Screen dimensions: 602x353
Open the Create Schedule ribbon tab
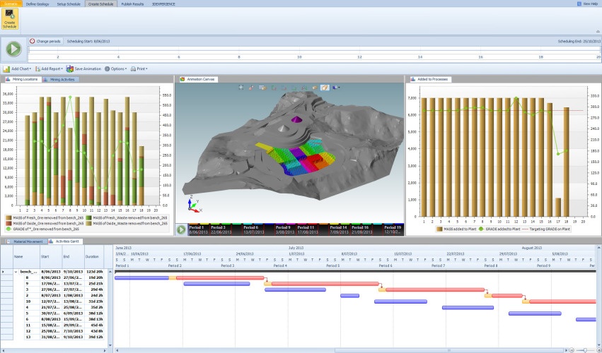(101, 4)
